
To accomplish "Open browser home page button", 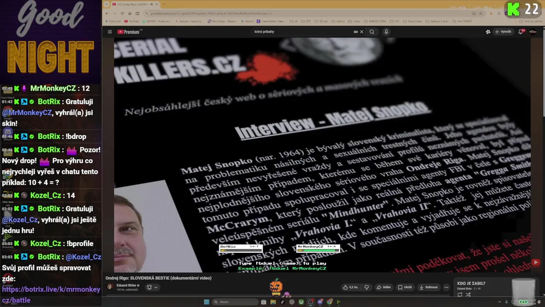I will point(130,13).
